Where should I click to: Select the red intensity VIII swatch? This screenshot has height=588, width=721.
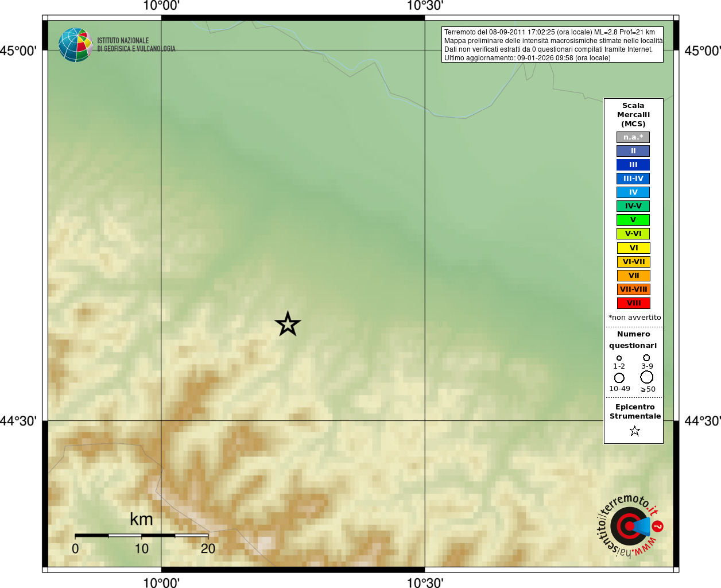(x=633, y=303)
